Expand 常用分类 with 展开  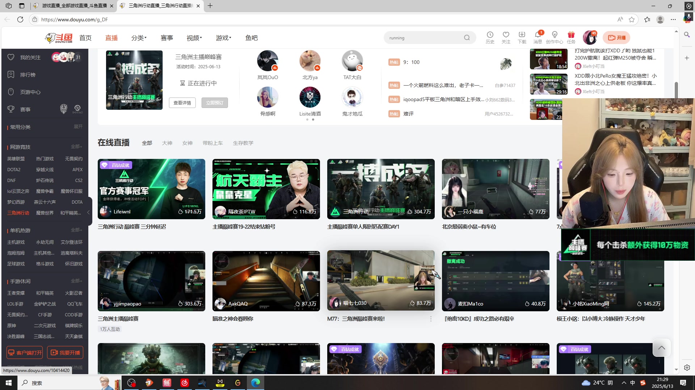click(x=78, y=127)
